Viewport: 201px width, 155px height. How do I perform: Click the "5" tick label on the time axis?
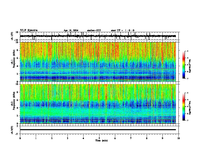point(99,138)
